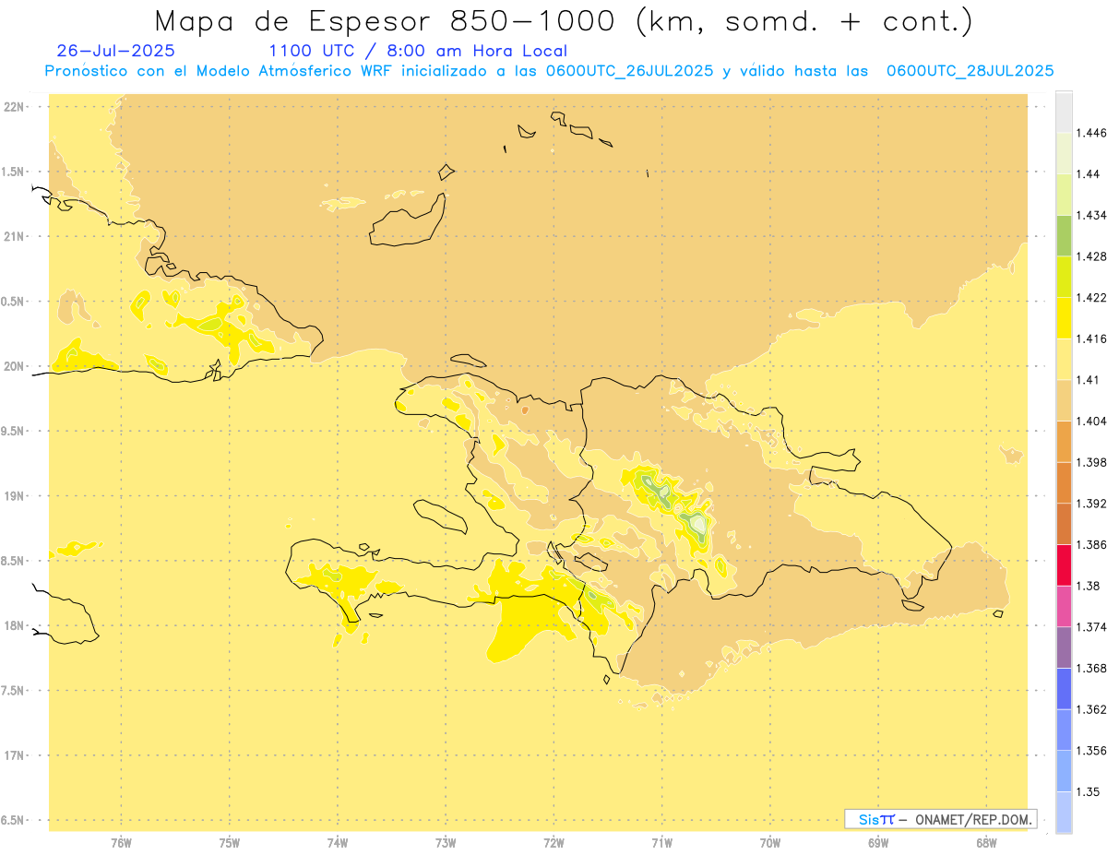Click the 19N latitude label
The width and height of the screenshot is (1107, 855).
click(13, 495)
